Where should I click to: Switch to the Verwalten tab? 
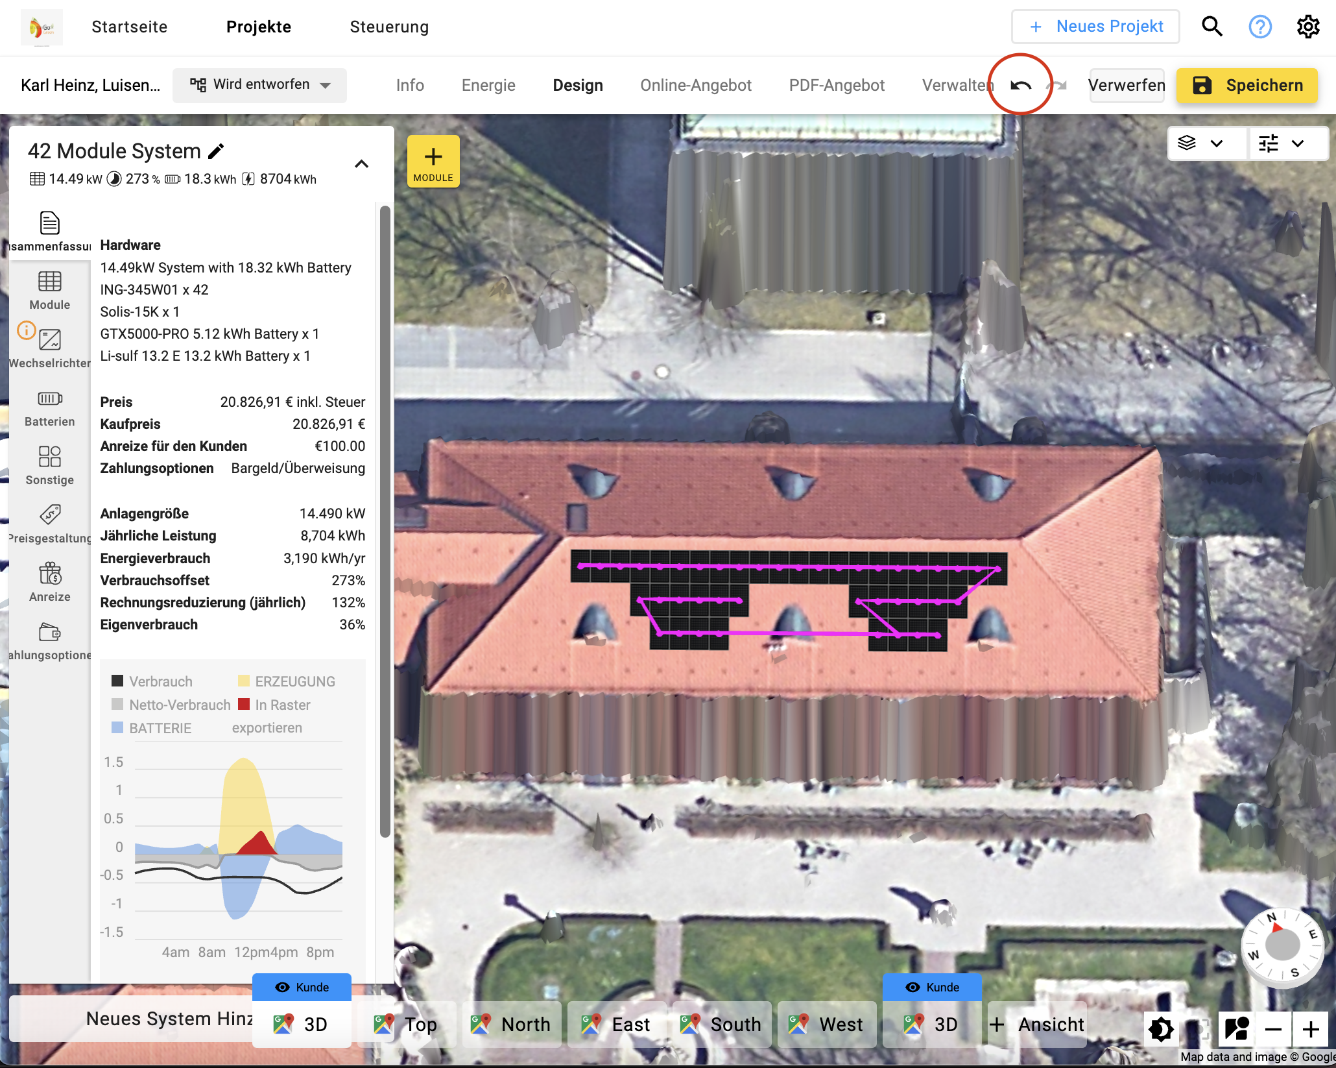pos(957,85)
